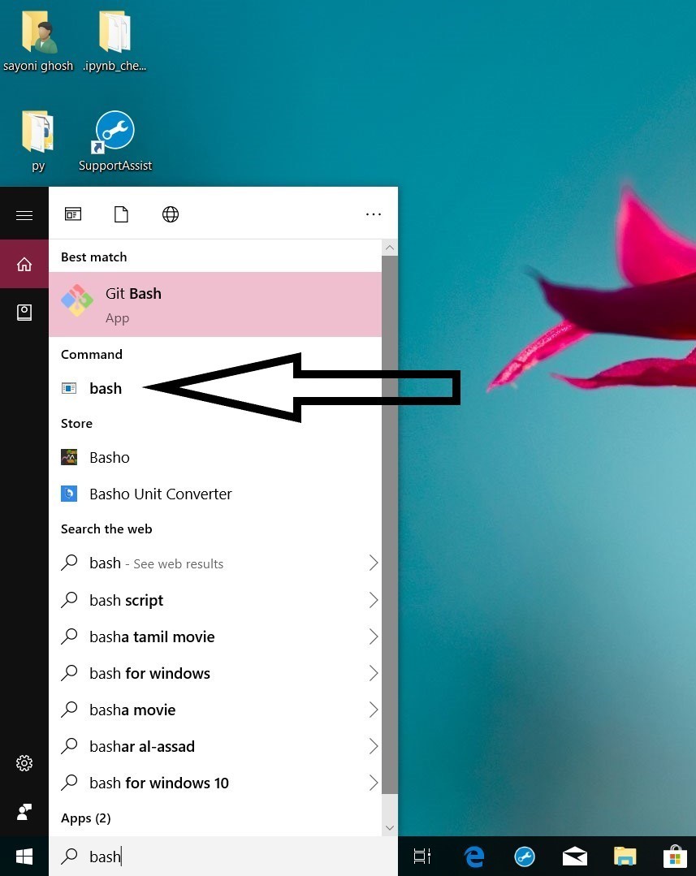Click the search box containing bash

tap(223, 857)
